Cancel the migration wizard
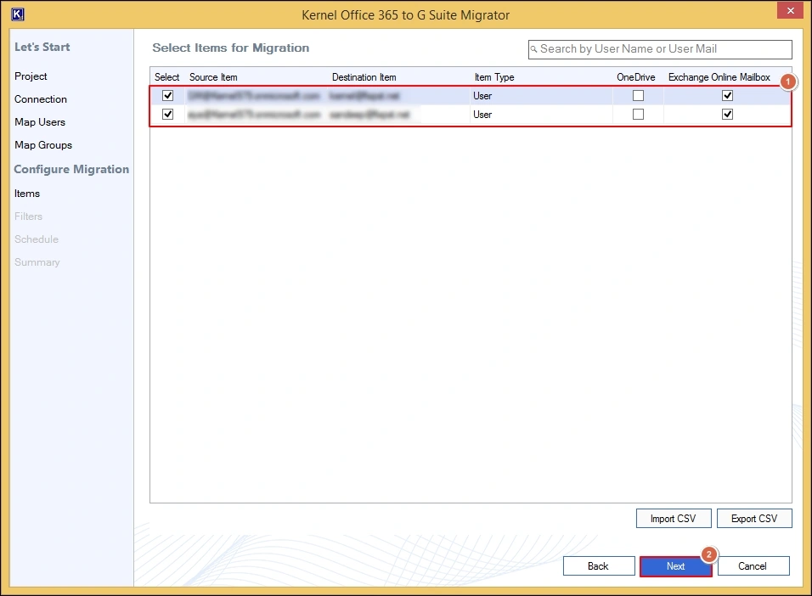812x596 pixels. (753, 566)
